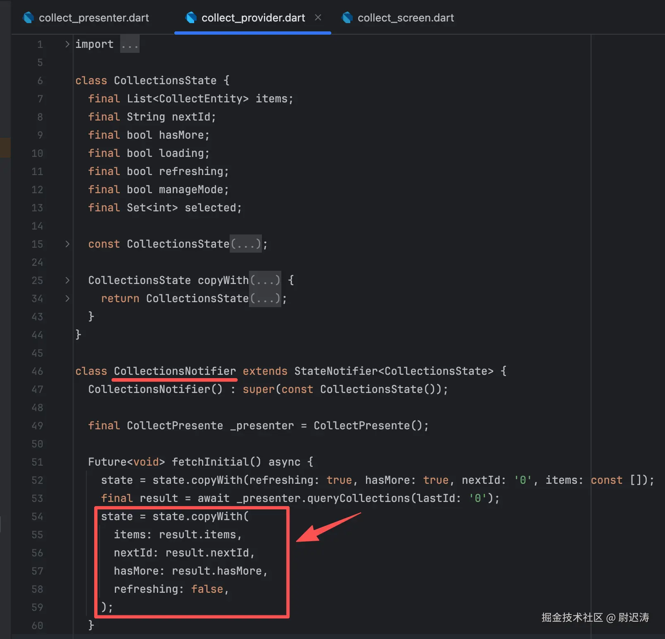Click the 'selected' field on line 13
The width and height of the screenshot is (665, 639).
coord(210,208)
